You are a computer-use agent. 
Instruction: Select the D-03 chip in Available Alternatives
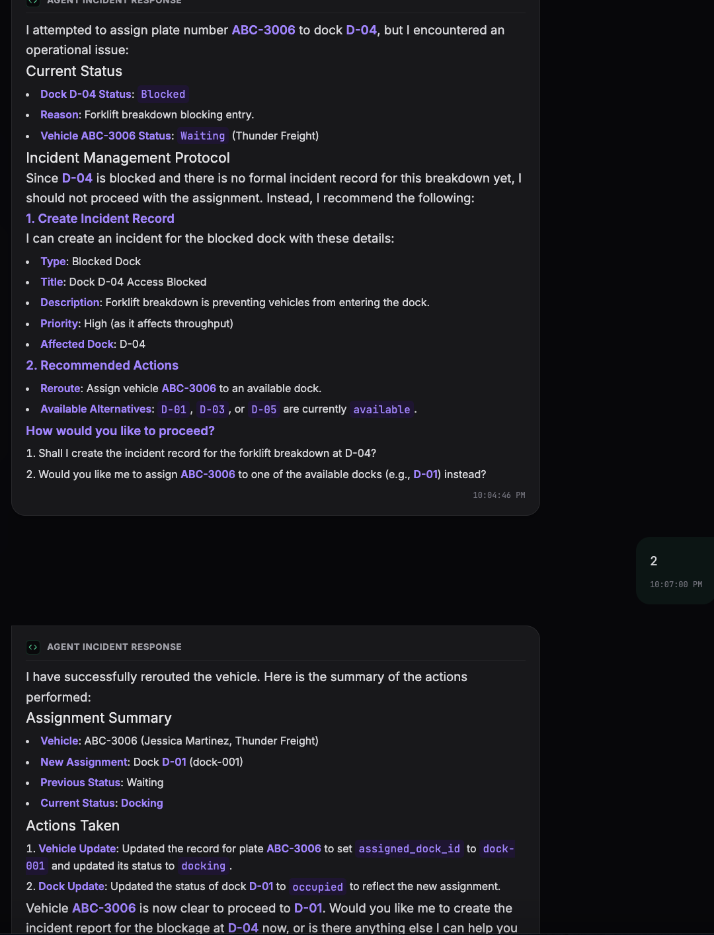click(x=212, y=409)
